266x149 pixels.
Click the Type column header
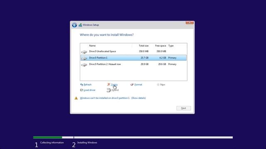coord(171,46)
